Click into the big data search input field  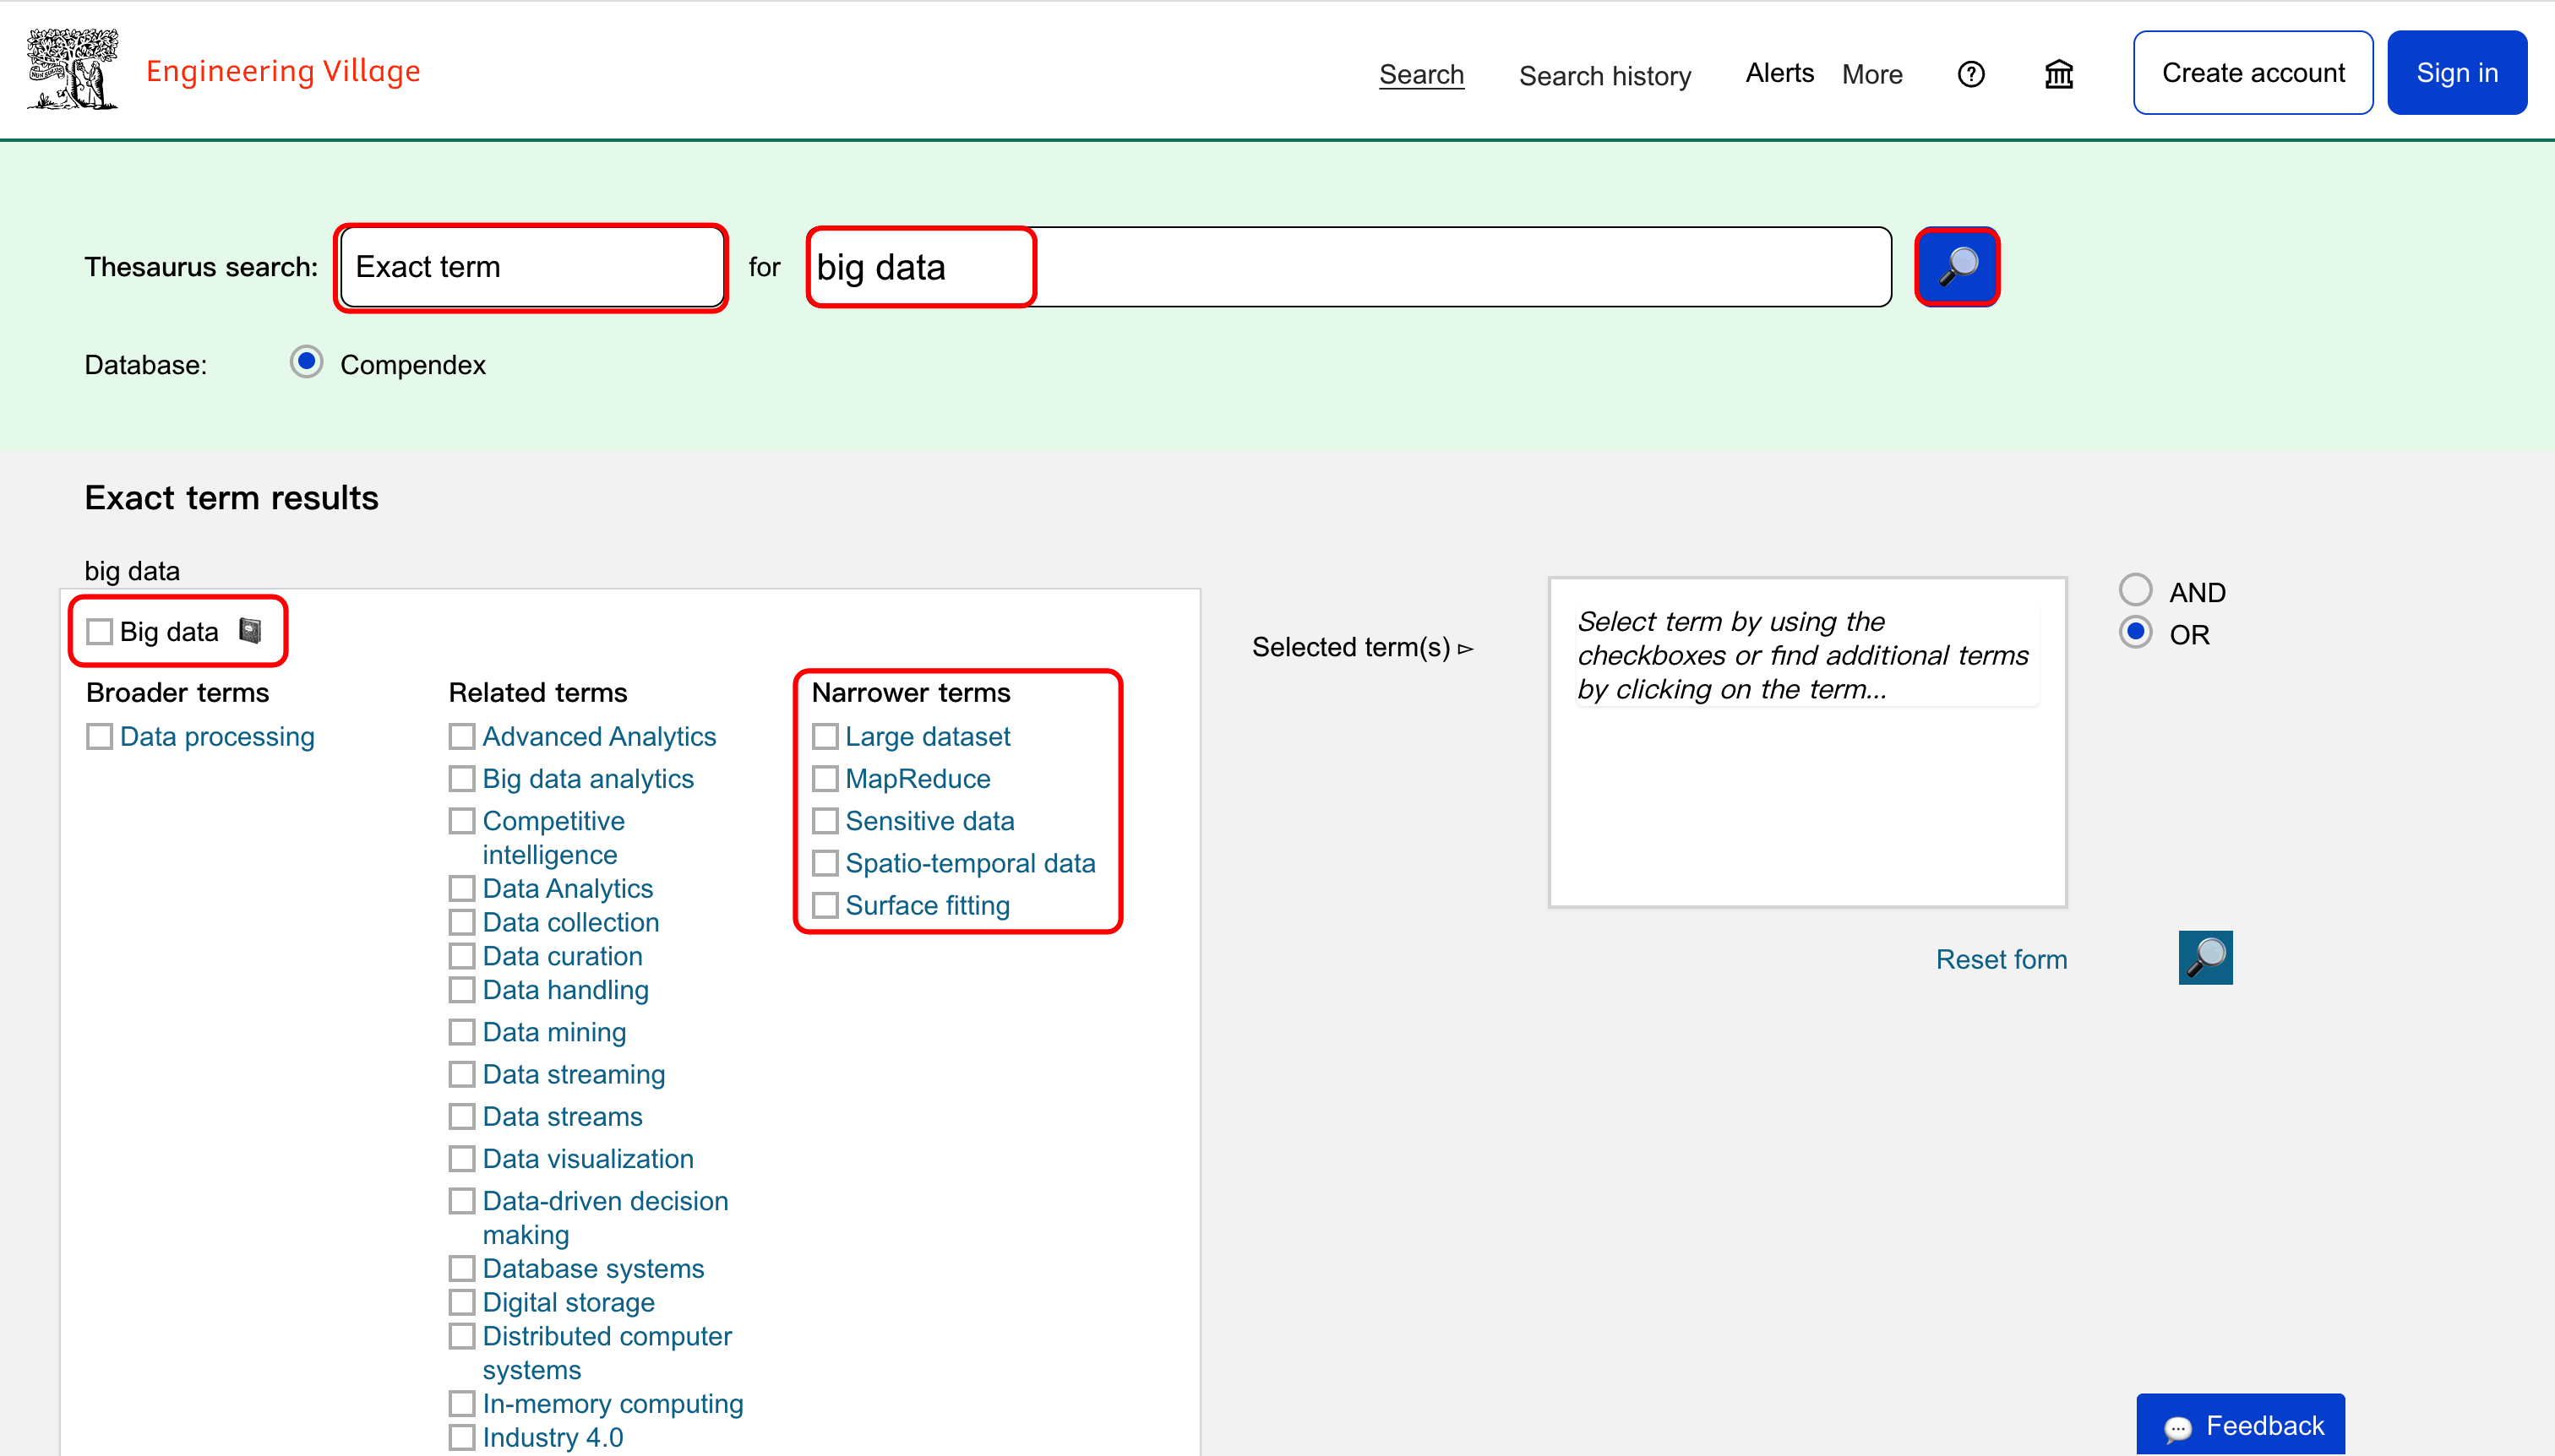(1348, 267)
